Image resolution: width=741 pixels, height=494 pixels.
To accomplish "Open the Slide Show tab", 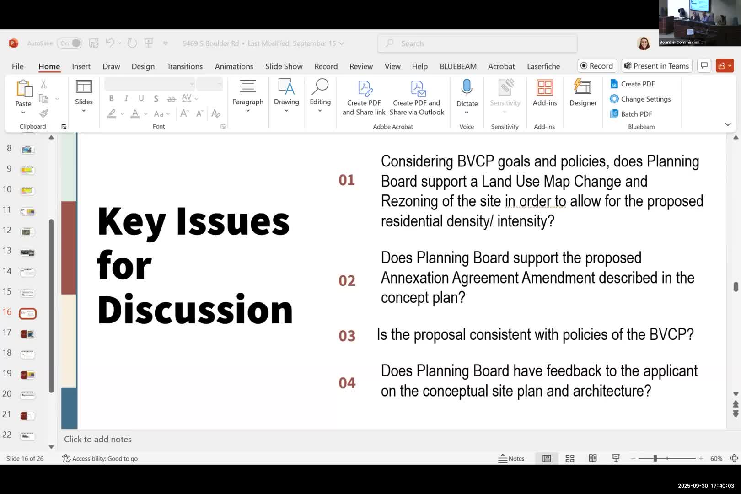I will (x=284, y=66).
